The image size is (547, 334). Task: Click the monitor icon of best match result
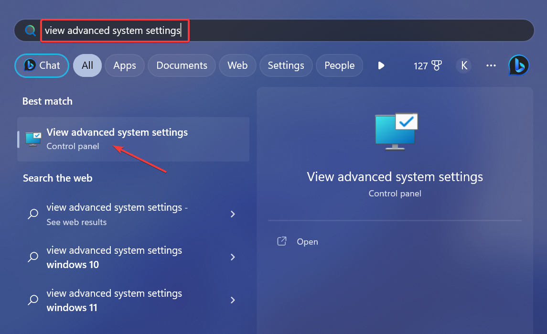point(33,139)
